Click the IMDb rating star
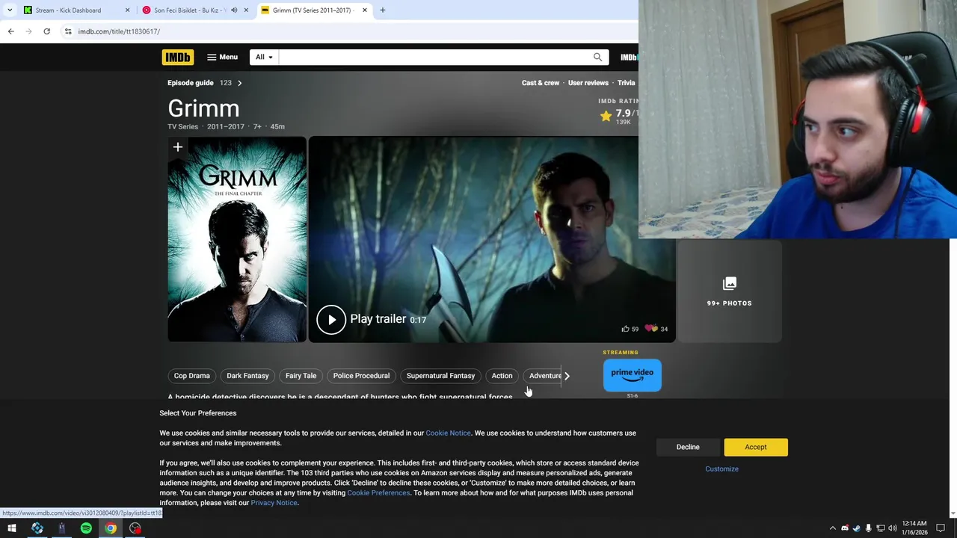Viewport: 957px width, 538px height. [x=606, y=116]
